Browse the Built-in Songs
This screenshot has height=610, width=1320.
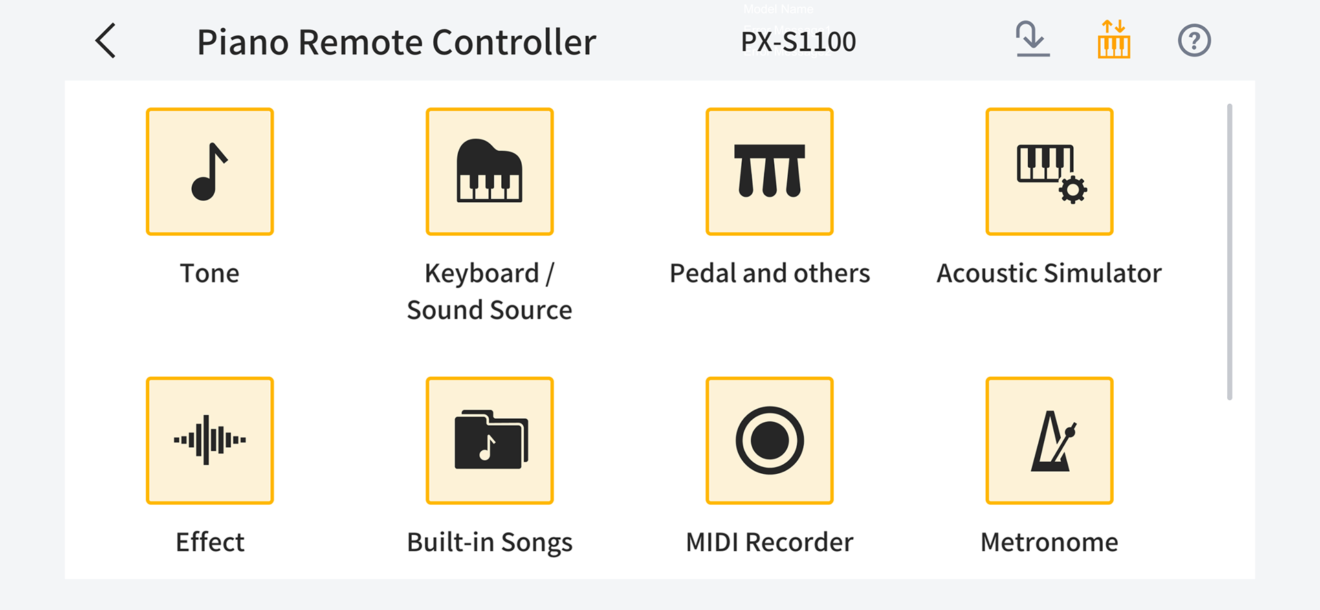tap(489, 441)
